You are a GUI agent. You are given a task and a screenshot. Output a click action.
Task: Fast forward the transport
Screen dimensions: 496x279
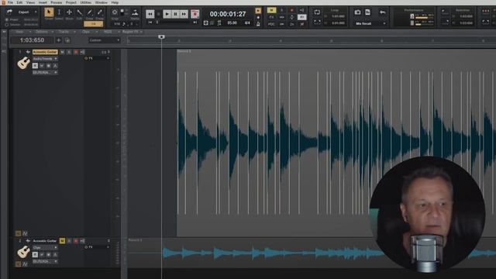tap(184, 14)
